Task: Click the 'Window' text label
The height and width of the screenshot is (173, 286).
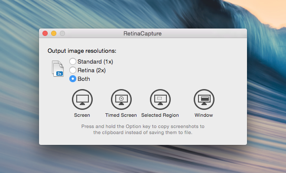Action: (x=203, y=115)
